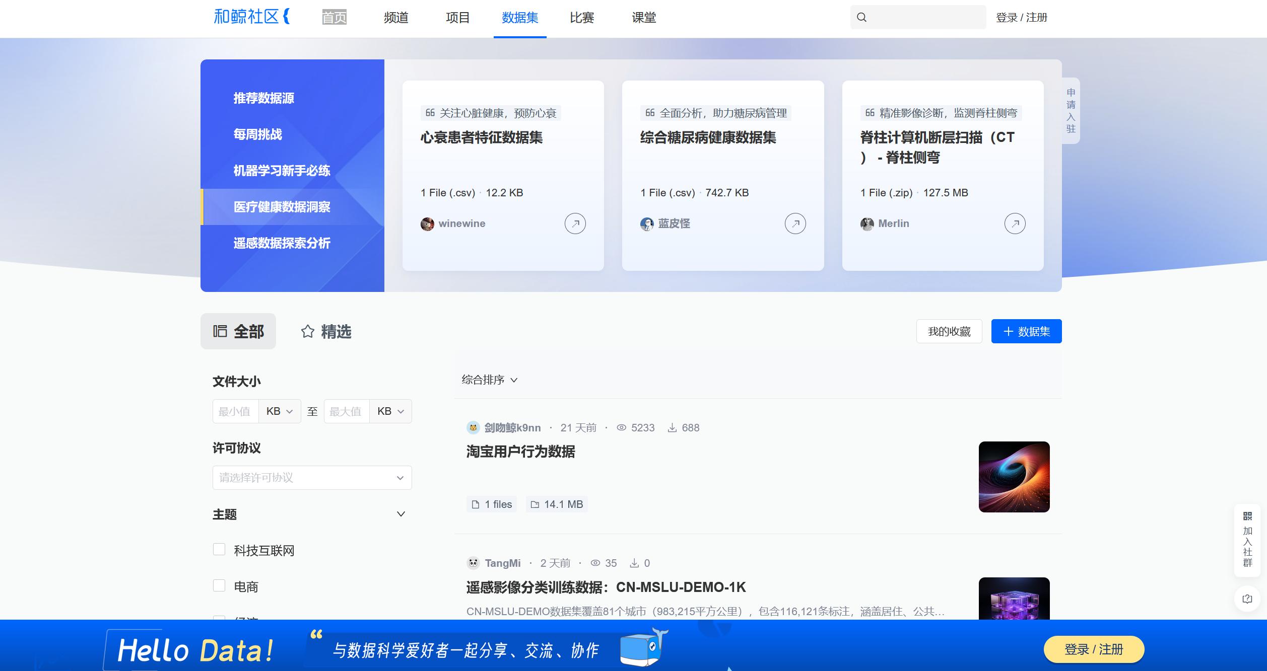The width and height of the screenshot is (1267, 671).
Task: Open the 淘宝用户行为数据 dataset title
Action: click(x=520, y=452)
